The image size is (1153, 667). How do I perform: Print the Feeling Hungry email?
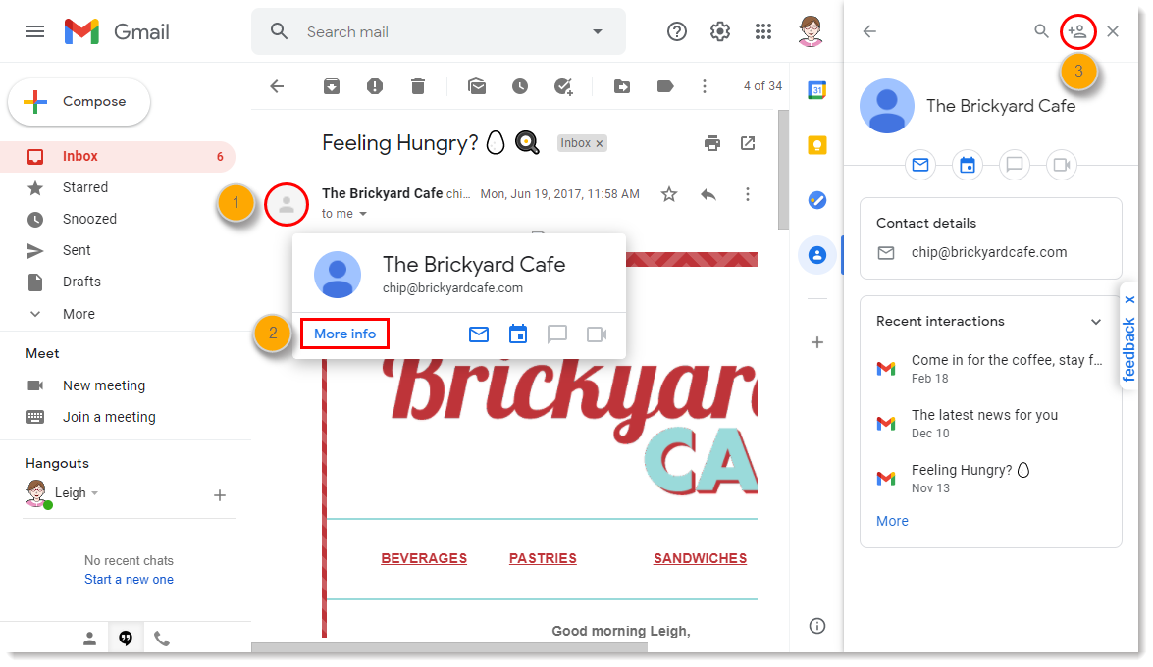click(711, 142)
